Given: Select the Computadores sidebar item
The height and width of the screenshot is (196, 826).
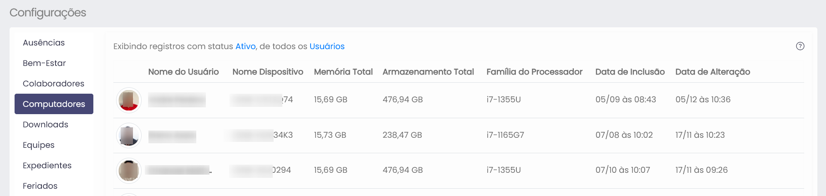Looking at the screenshot, I should [54, 104].
